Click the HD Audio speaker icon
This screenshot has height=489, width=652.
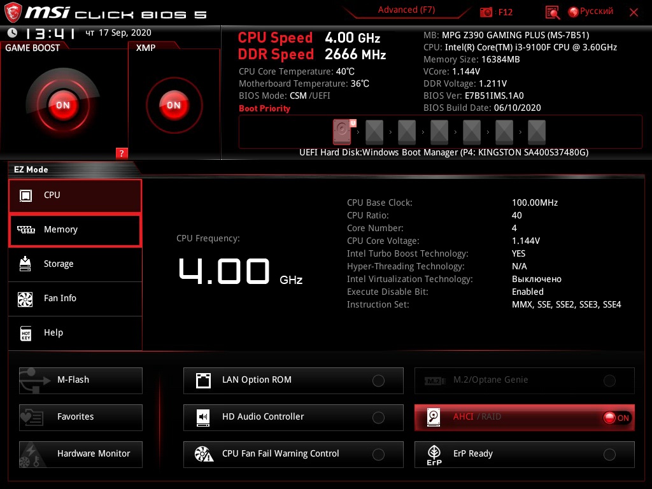click(x=203, y=418)
